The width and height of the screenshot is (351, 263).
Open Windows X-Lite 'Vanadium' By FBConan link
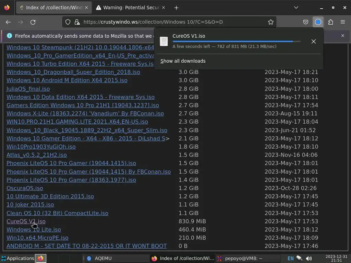coord(85,114)
